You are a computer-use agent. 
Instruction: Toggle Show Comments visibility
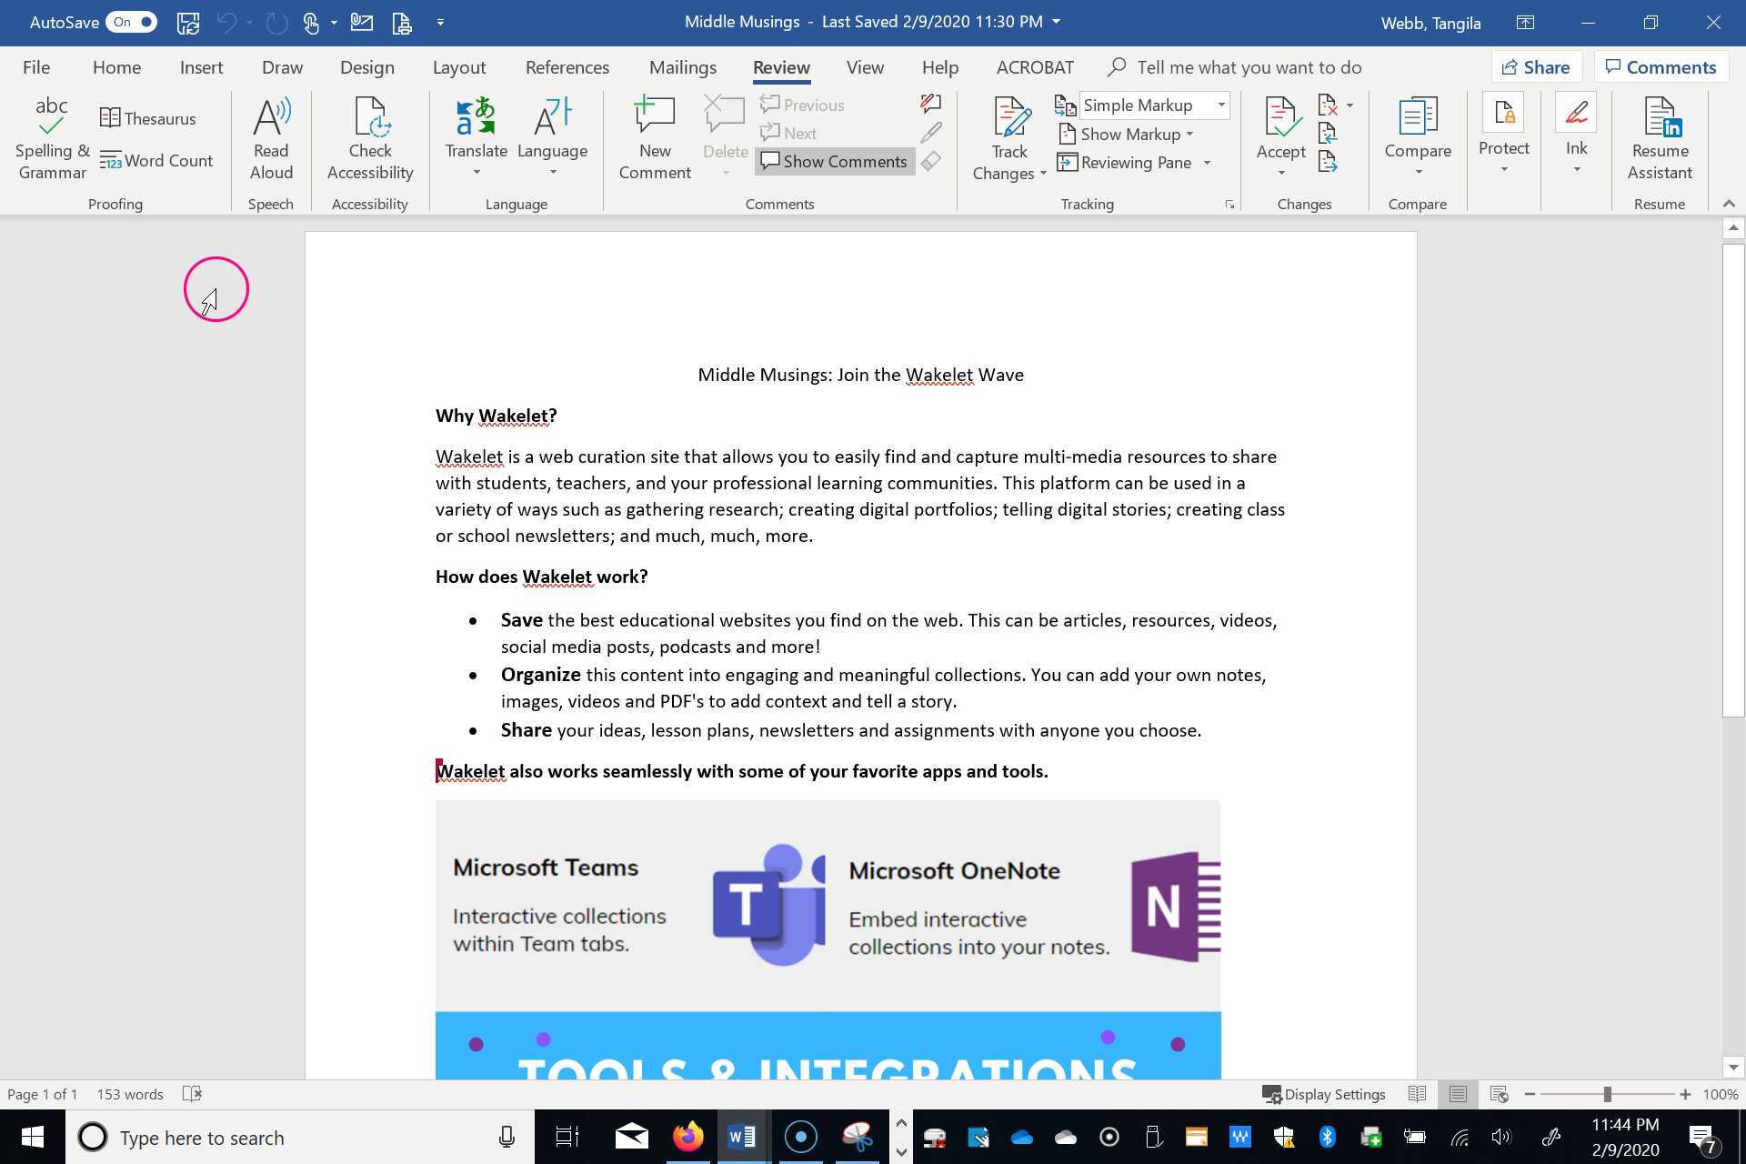(833, 161)
